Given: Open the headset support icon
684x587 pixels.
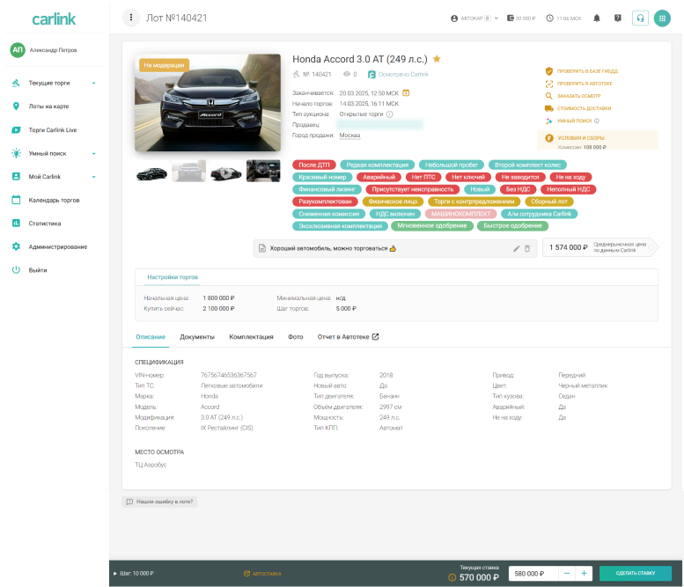Looking at the screenshot, I should 640,18.
